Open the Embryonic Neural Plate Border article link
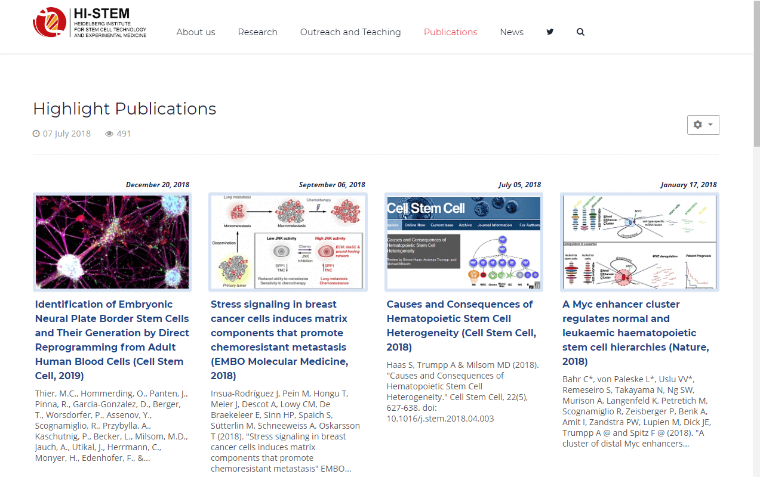Image resolution: width=760 pixels, height=477 pixels. click(112, 340)
